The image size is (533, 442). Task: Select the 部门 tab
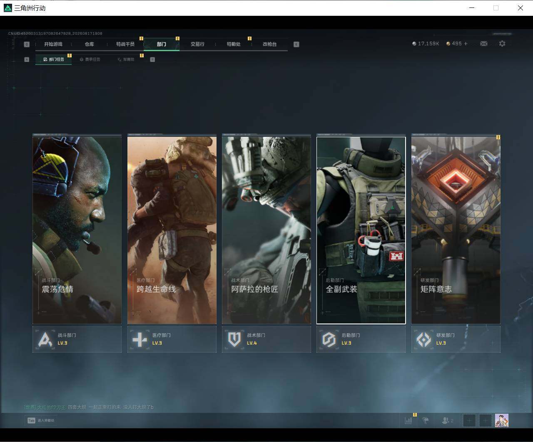click(x=162, y=44)
